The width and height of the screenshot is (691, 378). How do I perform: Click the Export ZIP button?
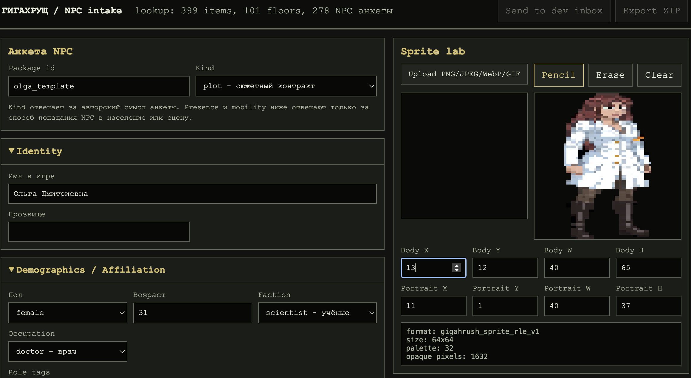[x=651, y=11]
